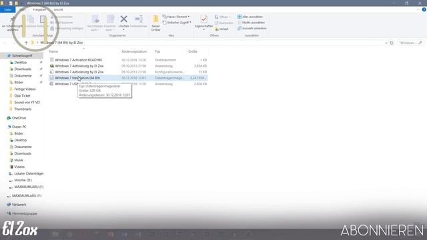Open pinned Downloads under Schnellzugriff
The width and height of the screenshot is (427, 240).
pyautogui.click(x=23, y=69)
